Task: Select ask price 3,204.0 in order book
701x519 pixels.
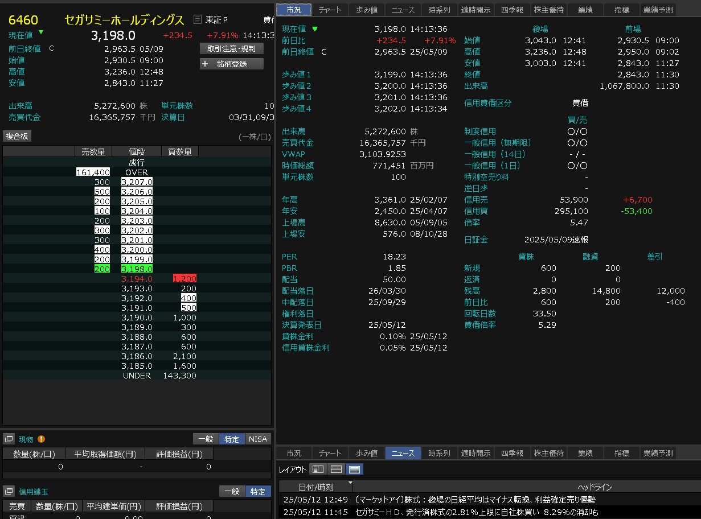Action: coord(137,211)
